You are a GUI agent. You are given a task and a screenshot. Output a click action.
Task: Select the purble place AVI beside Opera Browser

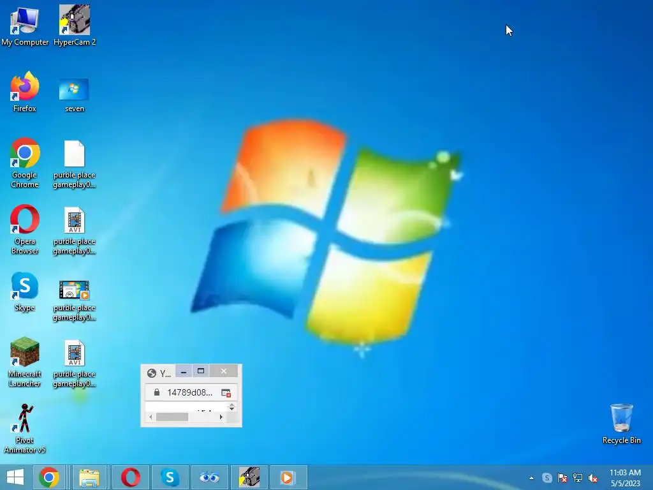[x=74, y=231]
